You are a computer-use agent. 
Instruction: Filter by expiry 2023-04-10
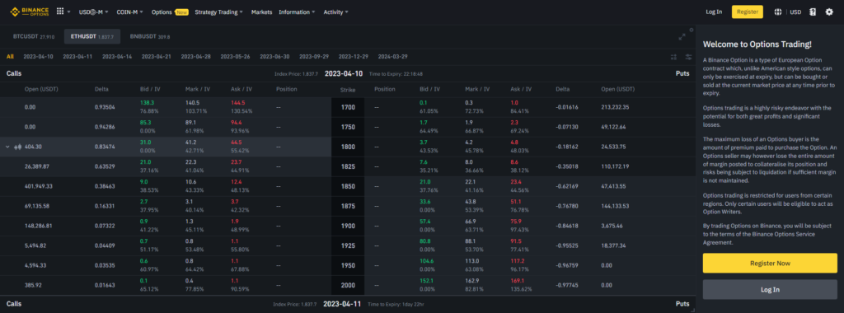38,57
